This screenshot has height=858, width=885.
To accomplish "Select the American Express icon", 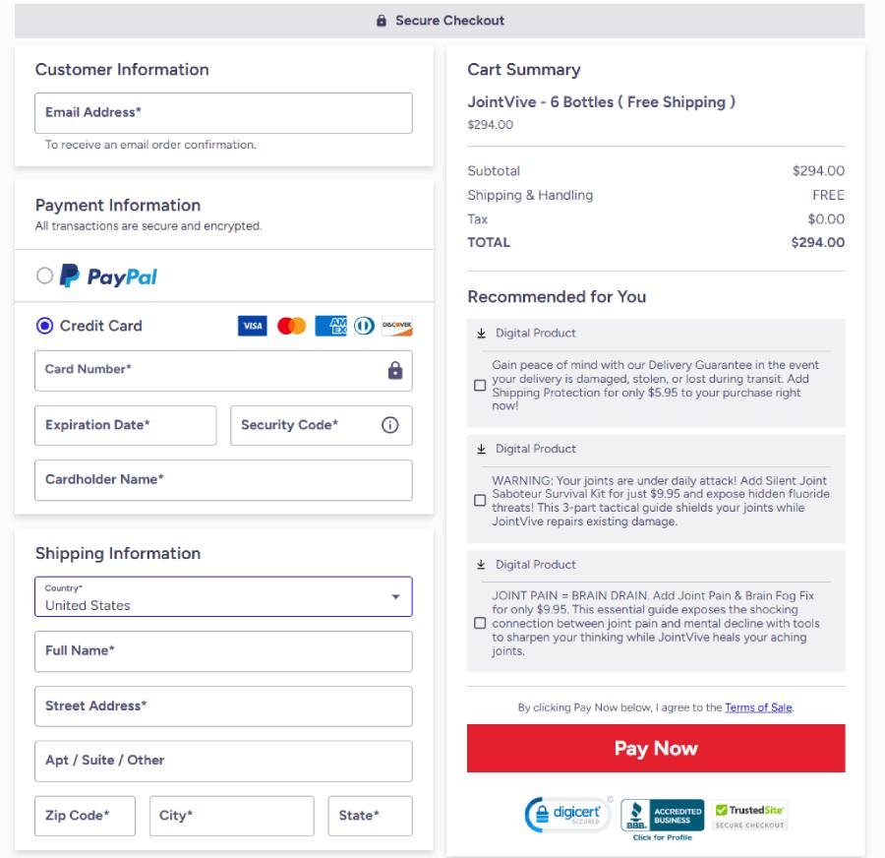I will pos(331,326).
